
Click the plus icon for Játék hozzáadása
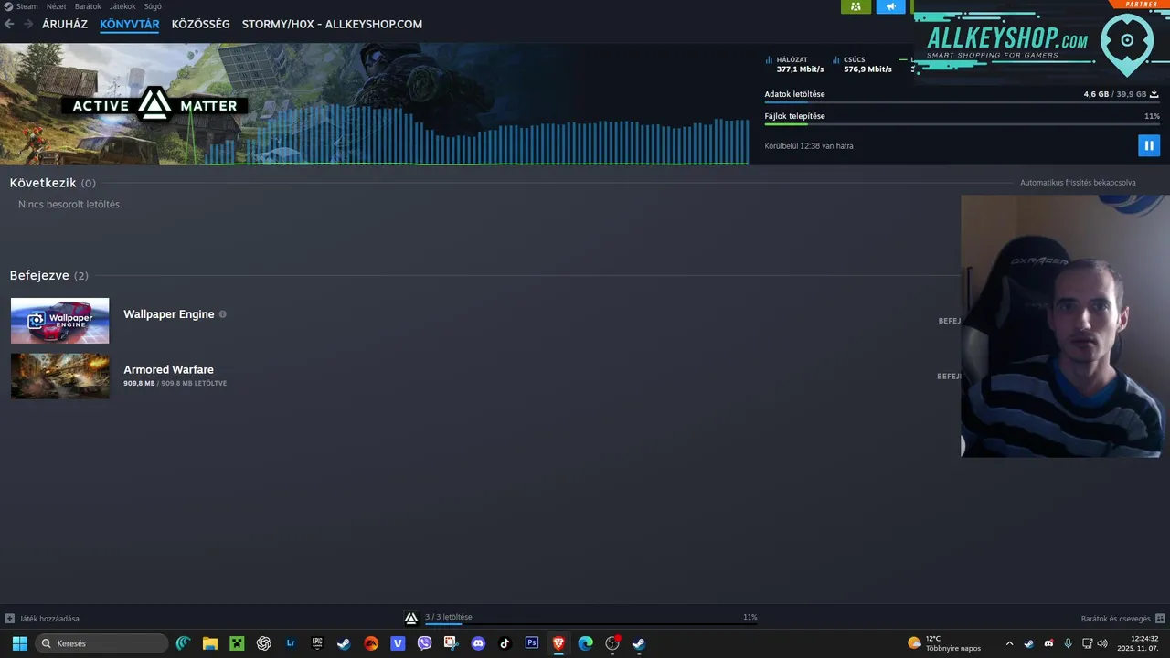pyautogui.click(x=9, y=619)
